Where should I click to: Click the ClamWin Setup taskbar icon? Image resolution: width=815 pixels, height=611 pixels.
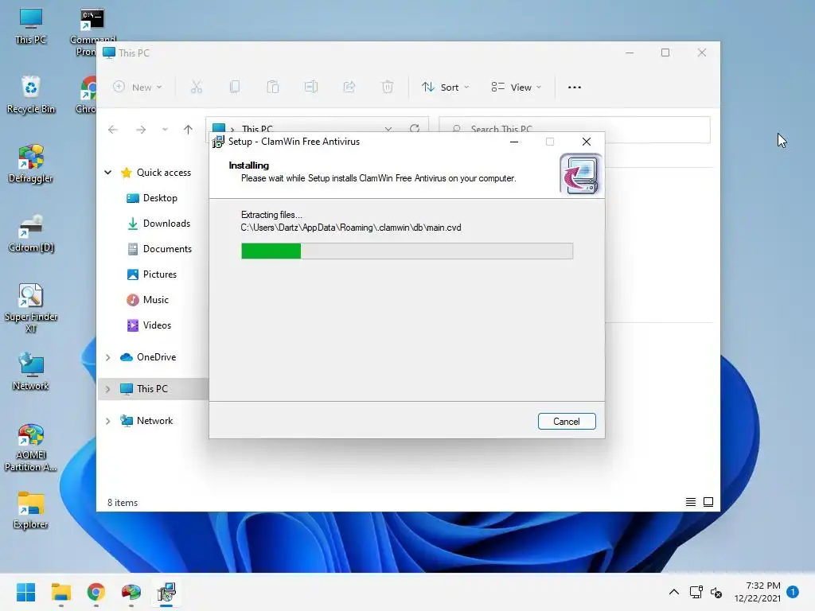coord(166,592)
